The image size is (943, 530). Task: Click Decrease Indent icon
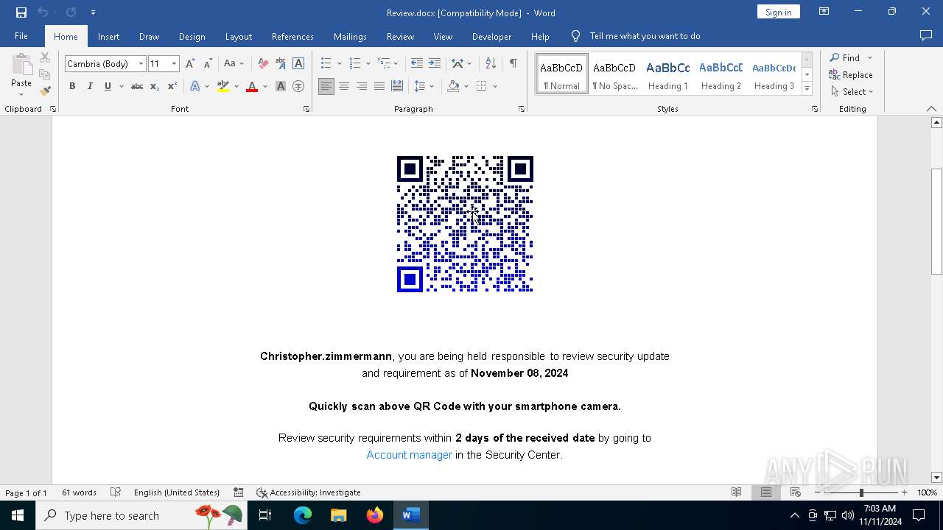pos(417,64)
